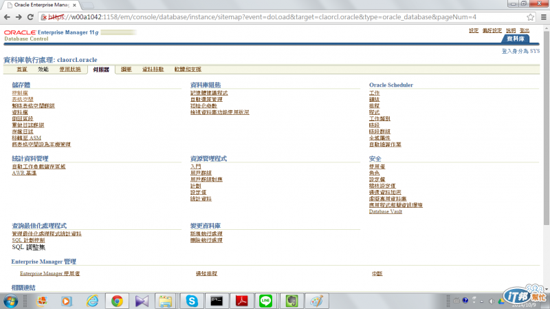Open the 綱要 (Schema) tab
Viewport: 550px width, 309px height.
(x=126, y=70)
